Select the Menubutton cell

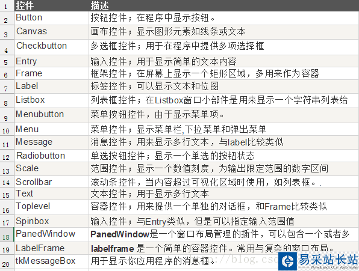tap(52, 115)
